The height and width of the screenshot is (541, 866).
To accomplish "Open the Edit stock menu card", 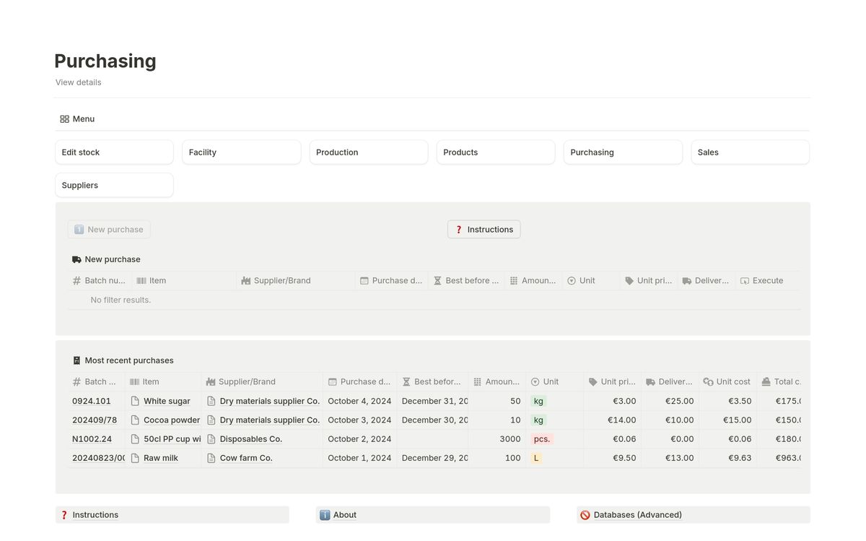I will [114, 152].
